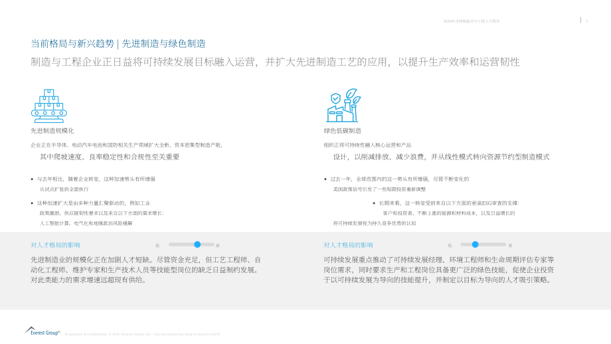
Task: Click the bullet 这种加速扩大是由多种力量汇聚驱动的
Action: click(x=94, y=203)
